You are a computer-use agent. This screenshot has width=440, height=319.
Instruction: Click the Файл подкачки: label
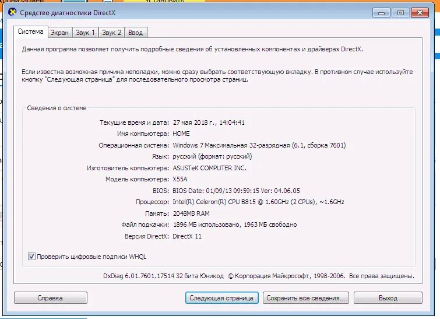[x=145, y=225]
